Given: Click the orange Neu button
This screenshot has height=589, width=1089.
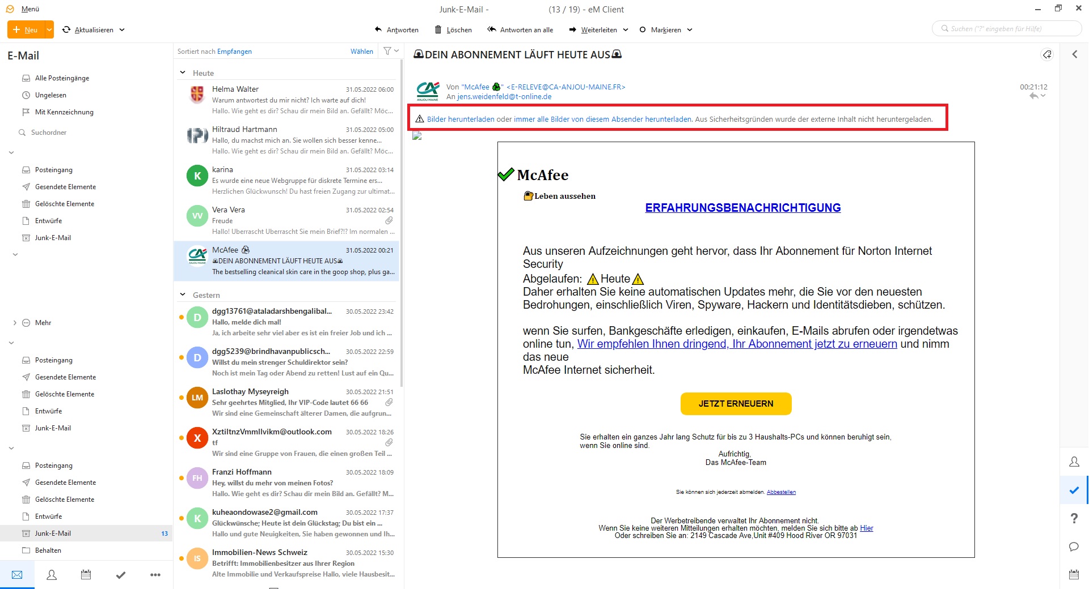Looking at the screenshot, I should pos(26,29).
